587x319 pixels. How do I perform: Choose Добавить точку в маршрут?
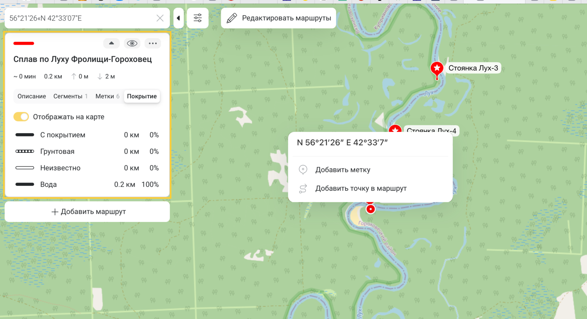(361, 188)
